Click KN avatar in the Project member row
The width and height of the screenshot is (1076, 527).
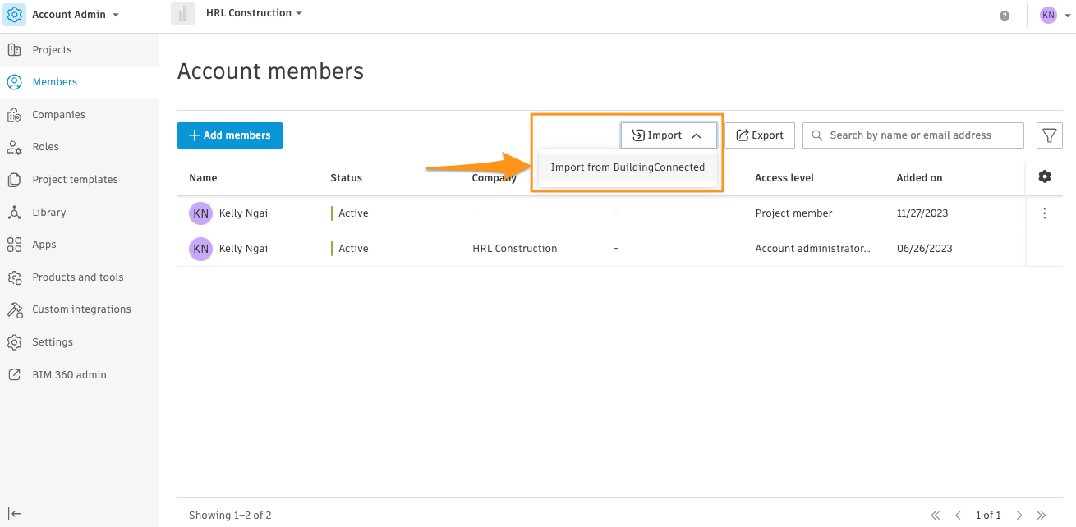click(200, 213)
